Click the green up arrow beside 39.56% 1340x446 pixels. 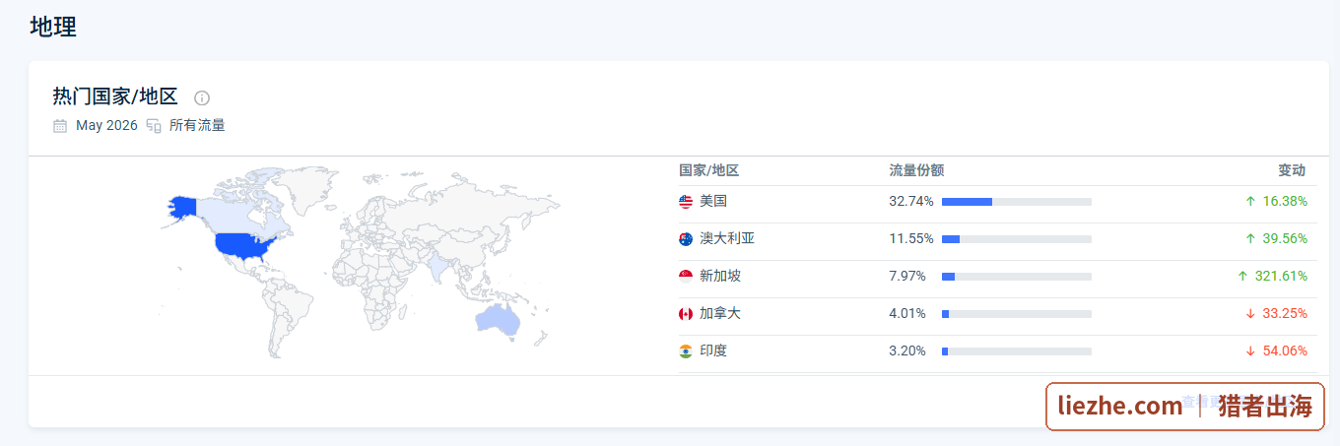click(x=1250, y=238)
